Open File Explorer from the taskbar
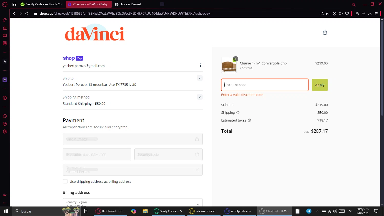This screenshot has width=384, height=216. point(145,211)
